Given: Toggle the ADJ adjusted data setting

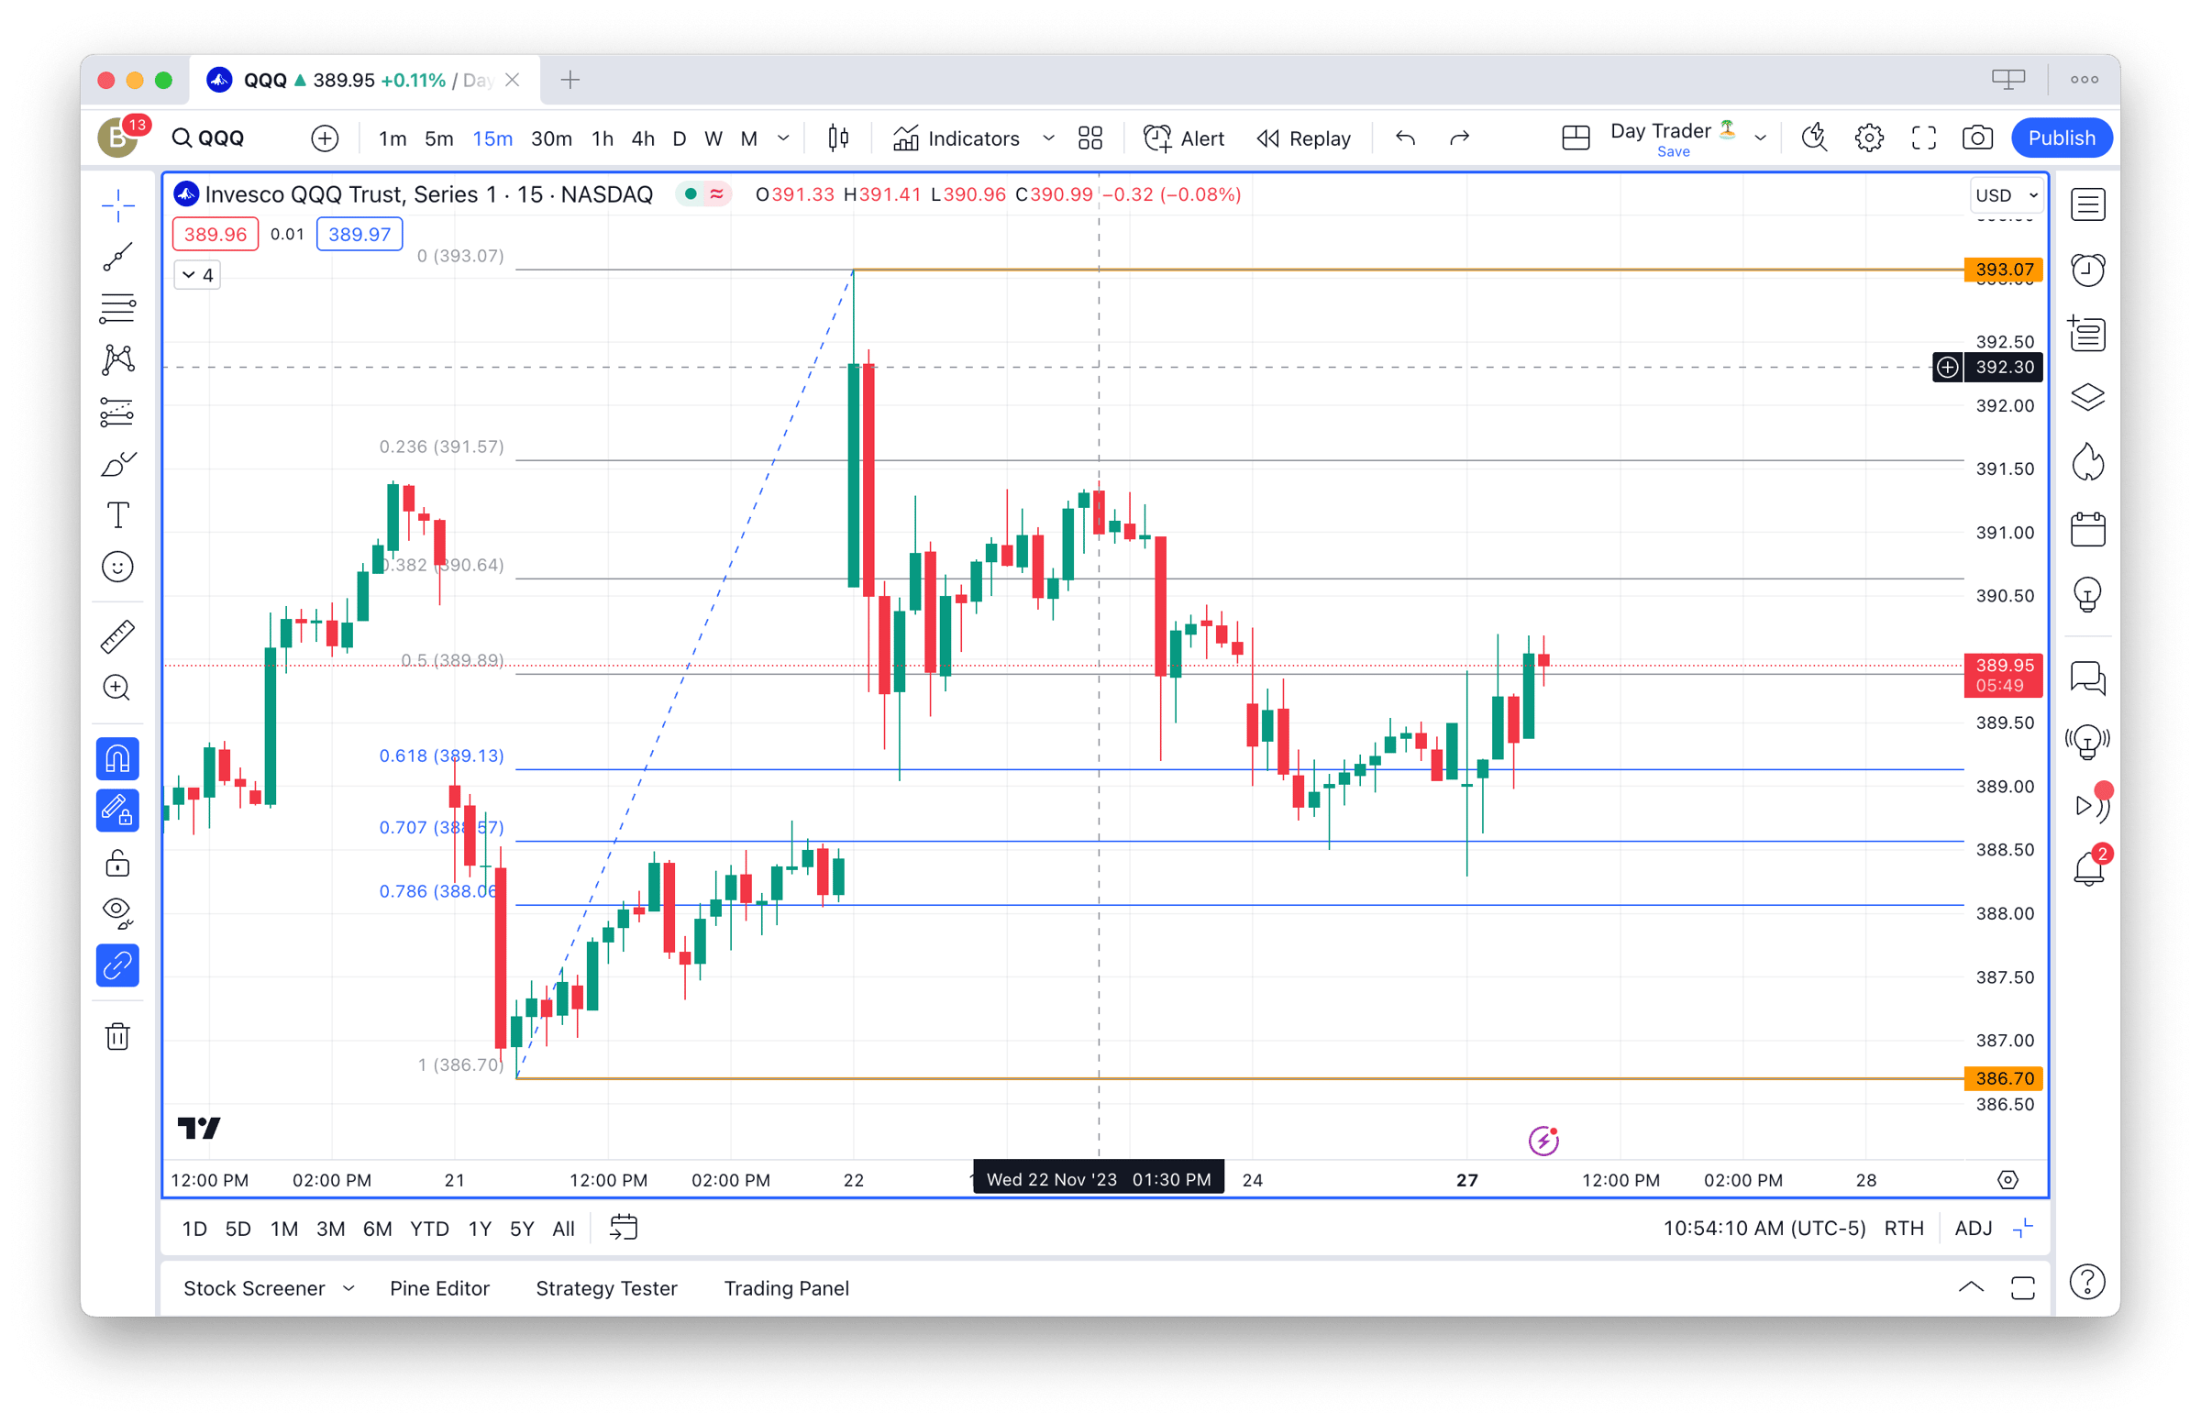Looking at the screenshot, I should [1973, 1228].
